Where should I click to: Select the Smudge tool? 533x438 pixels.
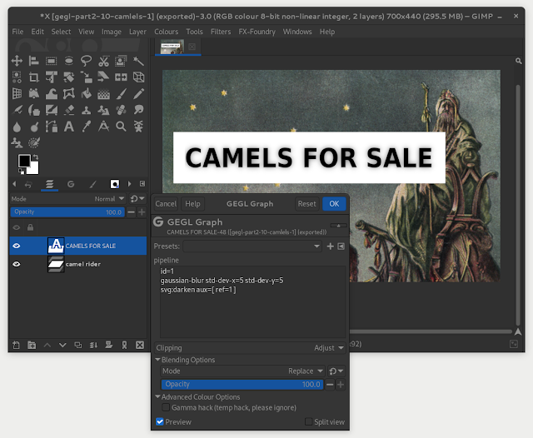click(x=138, y=110)
